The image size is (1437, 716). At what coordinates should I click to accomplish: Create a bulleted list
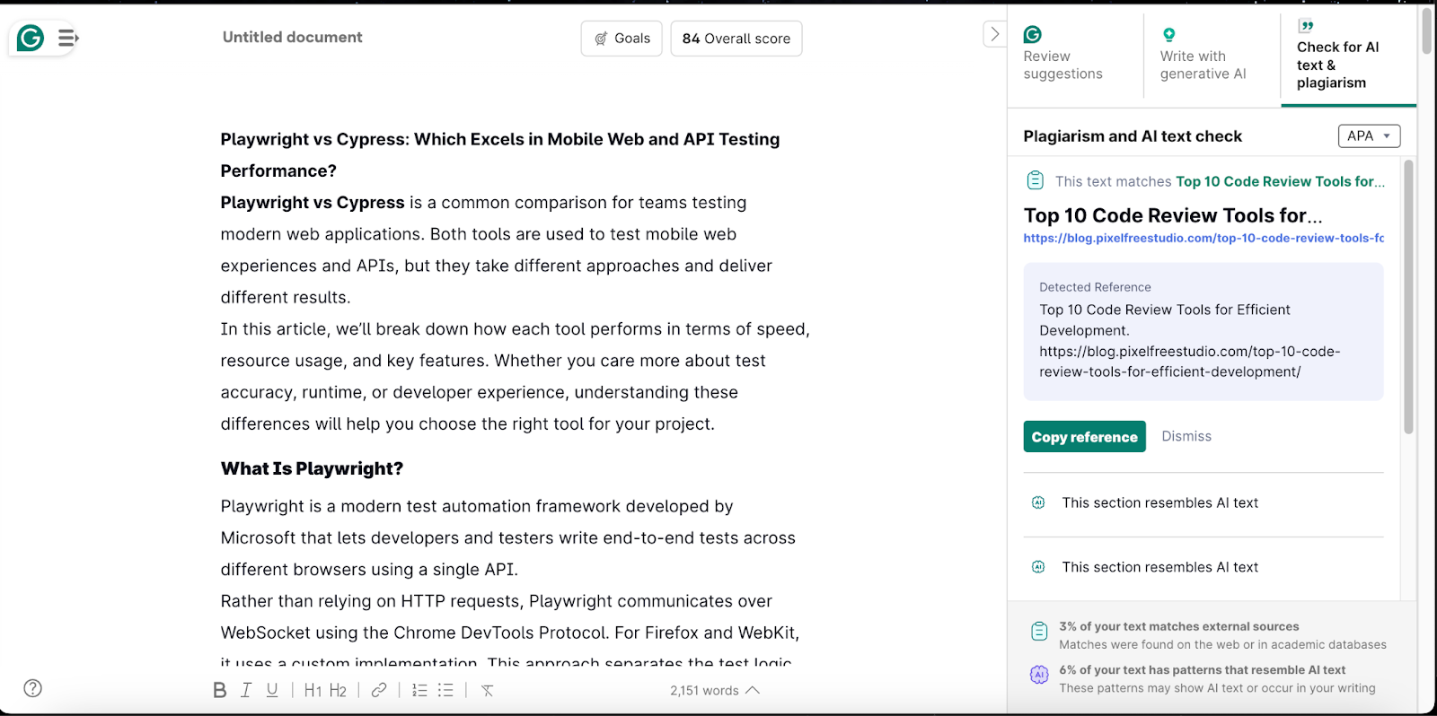[x=445, y=690]
